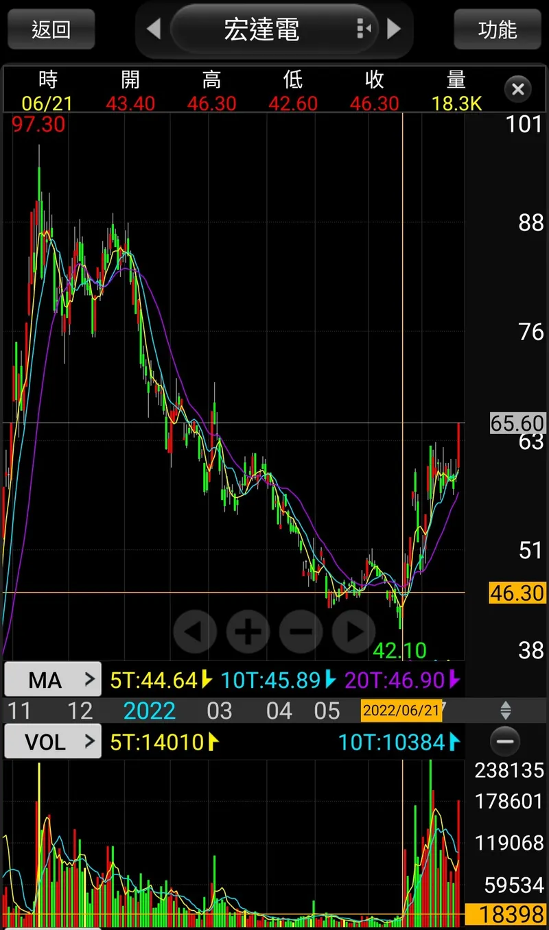Open the MA indicator selector
This screenshot has height=930, width=549.
53,680
